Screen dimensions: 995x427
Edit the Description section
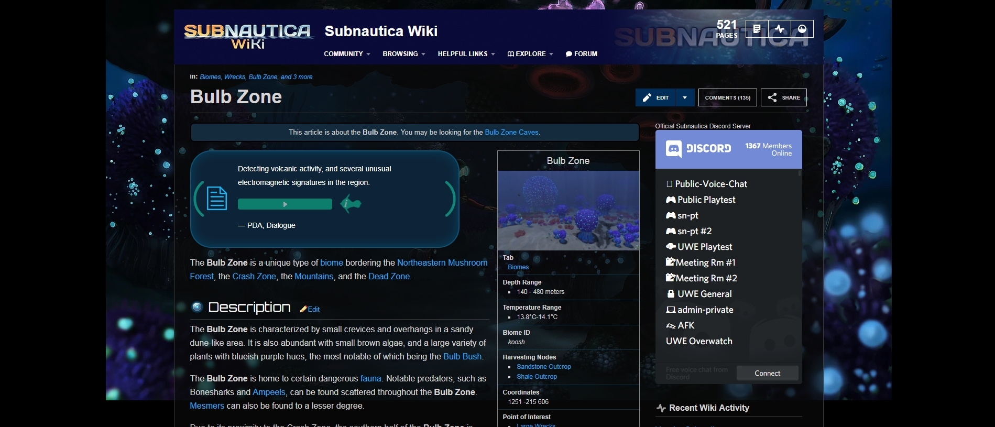310,309
